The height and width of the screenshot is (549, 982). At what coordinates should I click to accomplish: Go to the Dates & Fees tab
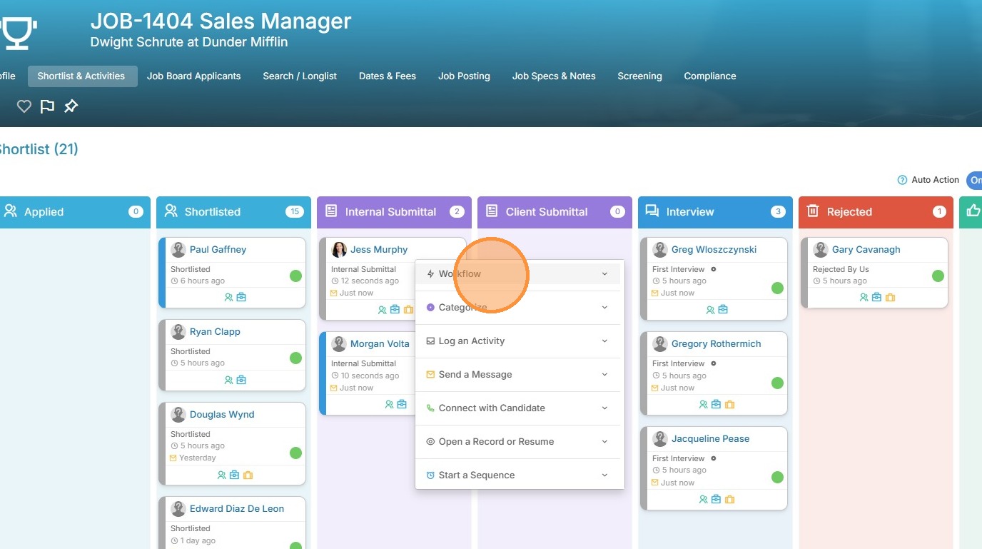(x=388, y=76)
